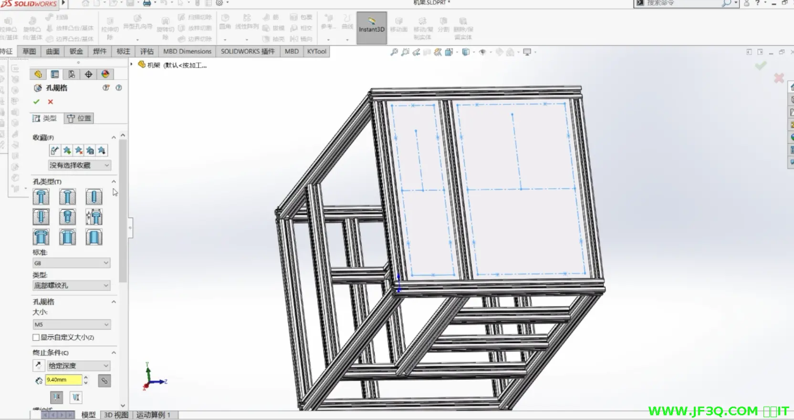Screen dimensions: 794x420
Task: Open the FeatureManager design tree tab
Action: pyautogui.click(x=38, y=74)
